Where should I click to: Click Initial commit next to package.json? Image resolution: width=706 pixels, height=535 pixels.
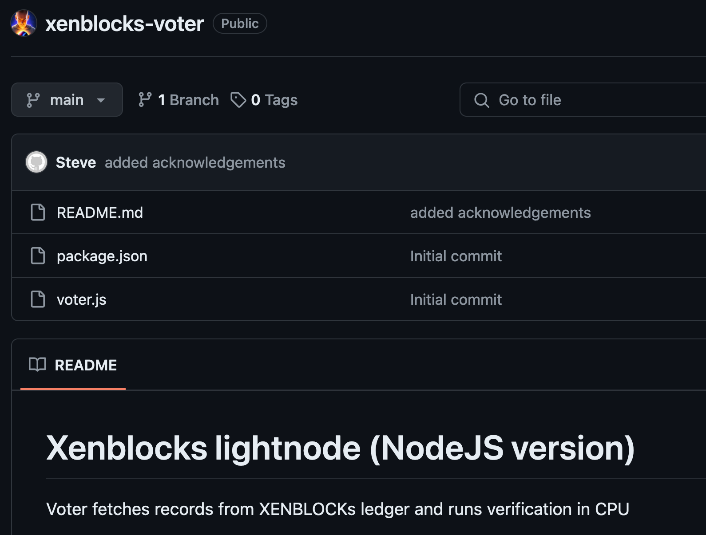[456, 256]
